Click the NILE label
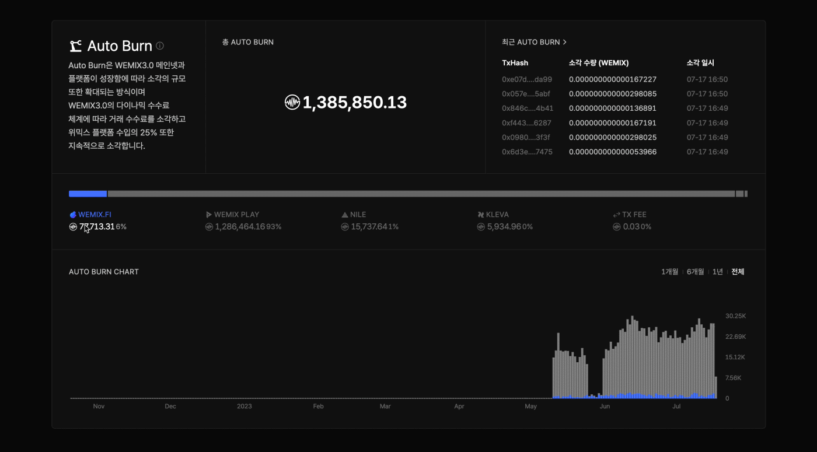Image resolution: width=817 pixels, height=452 pixels. [358, 215]
